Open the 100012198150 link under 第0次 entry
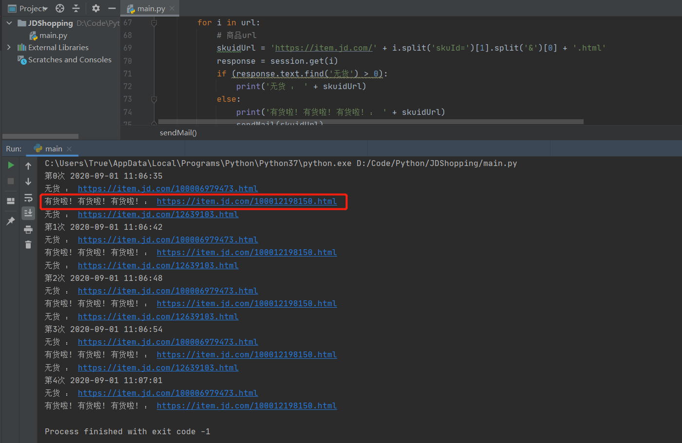The width and height of the screenshot is (682, 443). pyautogui.click(x=246, y=201)
